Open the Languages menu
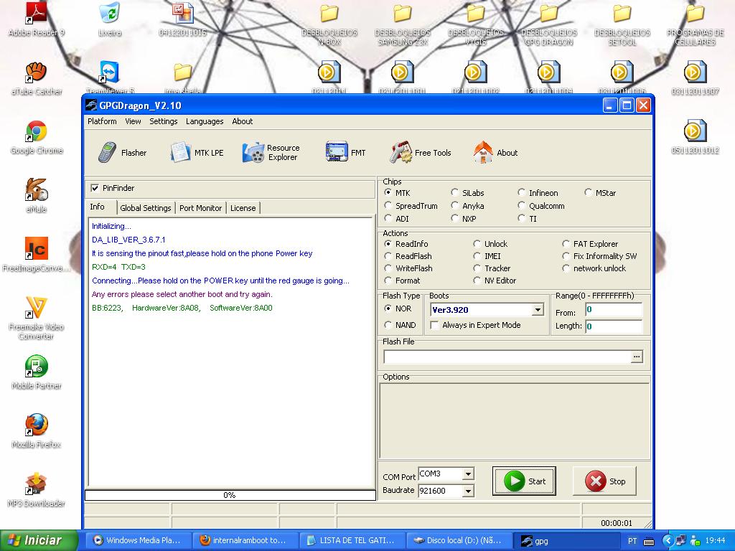The height and width of the screenshot is (551, 735). [205, 121]
